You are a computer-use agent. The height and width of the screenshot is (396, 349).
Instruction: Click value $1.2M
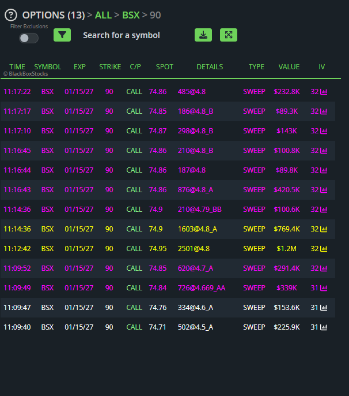286,249
